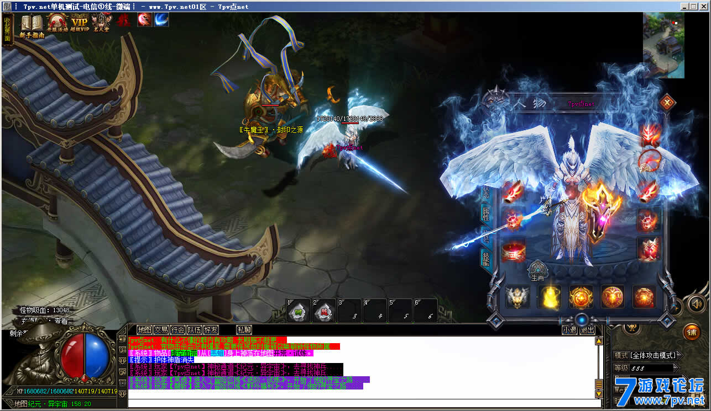Select the fourth bottom-row orange orb slot

[x=613, y=297]
